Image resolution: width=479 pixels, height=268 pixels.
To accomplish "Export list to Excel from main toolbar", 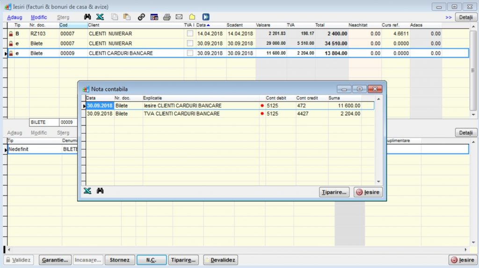I will click(x=100, y=17).
